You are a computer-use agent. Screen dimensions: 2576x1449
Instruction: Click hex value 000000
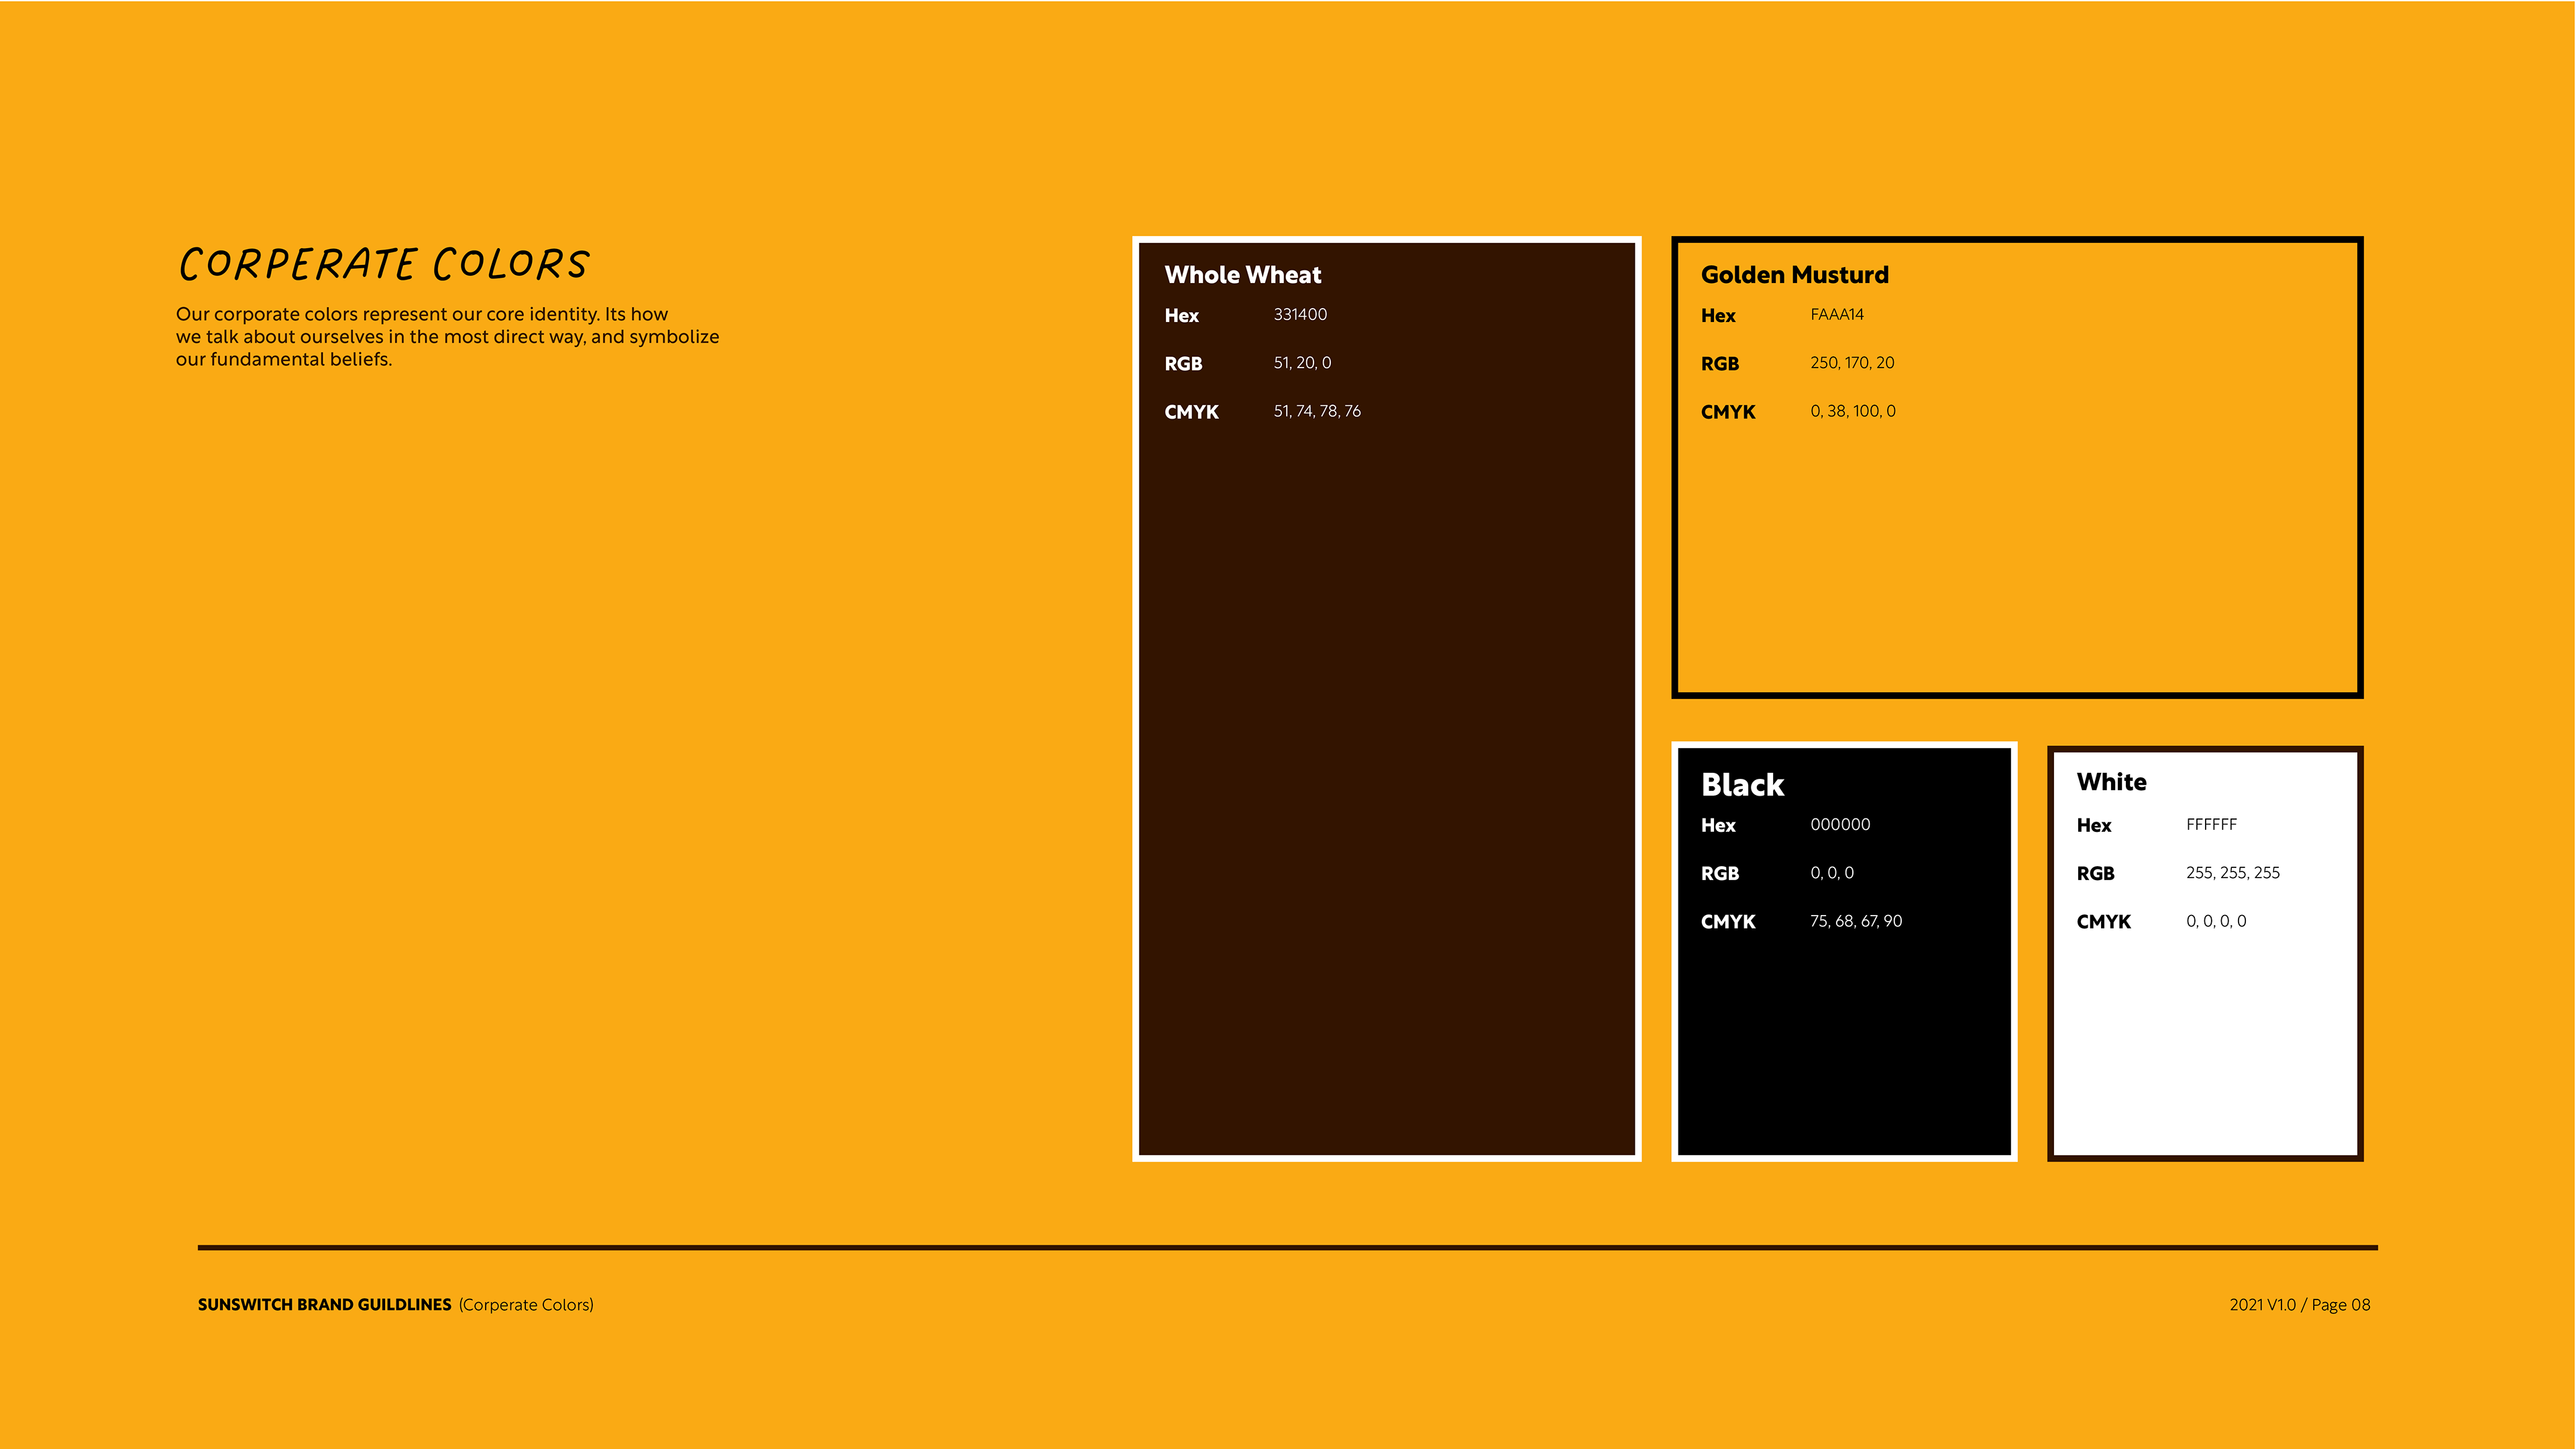click(1839, 824)
